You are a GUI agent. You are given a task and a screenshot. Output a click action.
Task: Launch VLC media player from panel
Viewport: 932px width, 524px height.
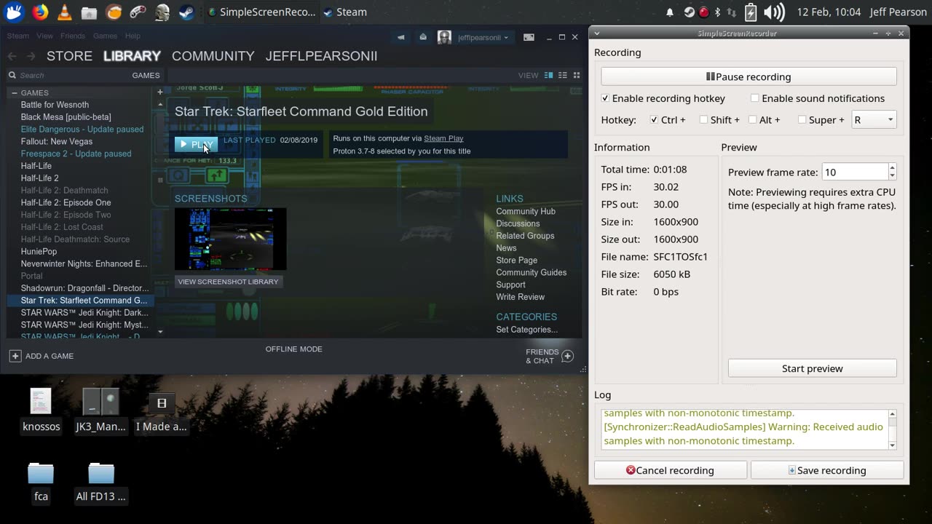click(64, 12)
